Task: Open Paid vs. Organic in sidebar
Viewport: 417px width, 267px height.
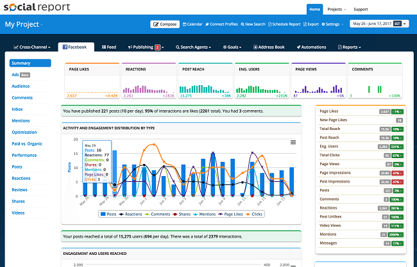Action: pos(27,144)
